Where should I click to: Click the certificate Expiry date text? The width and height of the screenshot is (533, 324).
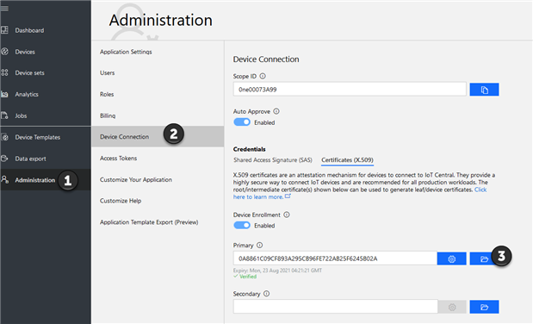277,271
